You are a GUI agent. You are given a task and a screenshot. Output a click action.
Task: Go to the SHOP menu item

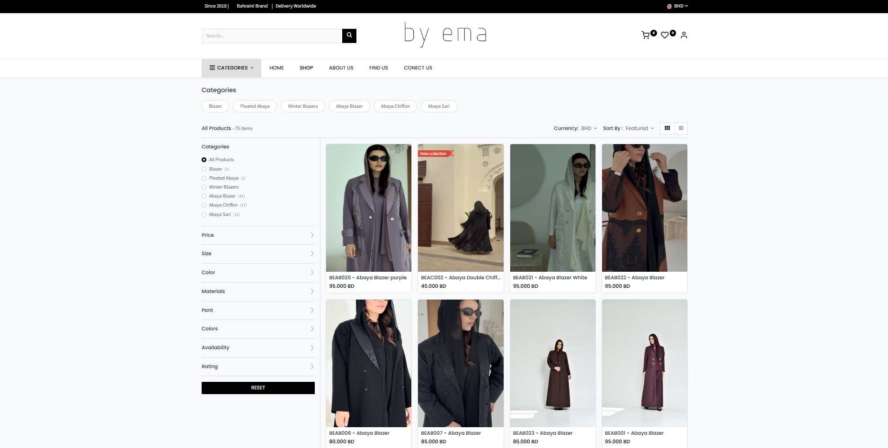click(306, 68)
